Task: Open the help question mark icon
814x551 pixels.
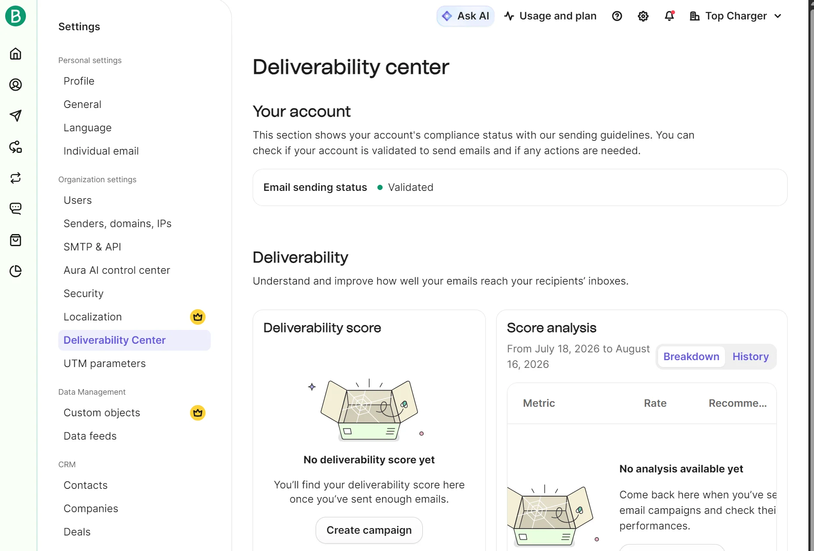Action: [617, 16]
